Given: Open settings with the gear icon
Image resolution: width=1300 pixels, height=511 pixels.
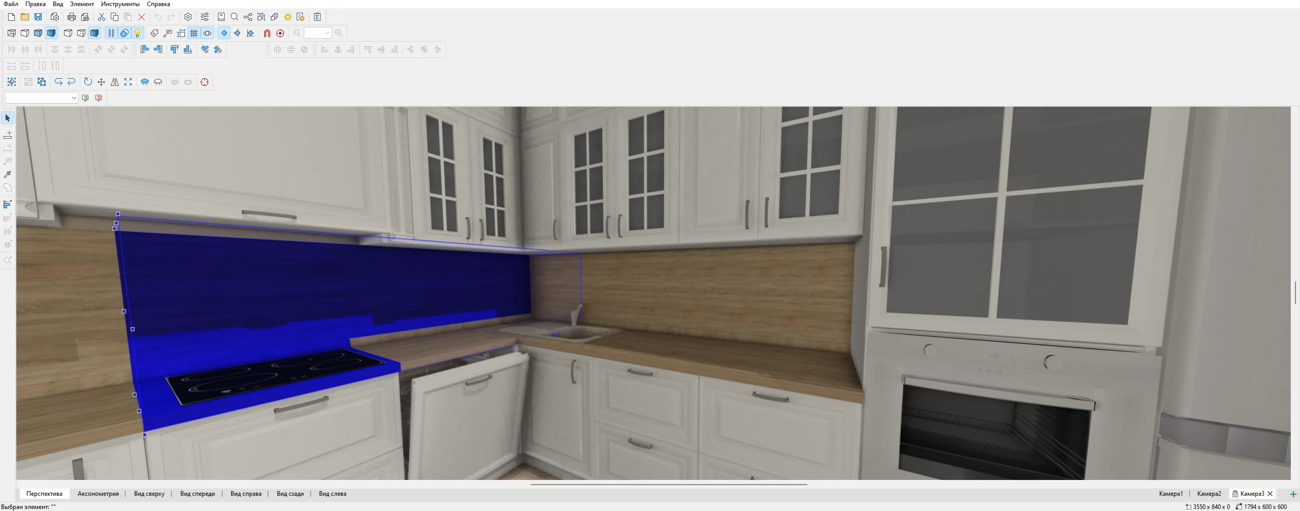Looking at the screenshot, I should (188, 17).
